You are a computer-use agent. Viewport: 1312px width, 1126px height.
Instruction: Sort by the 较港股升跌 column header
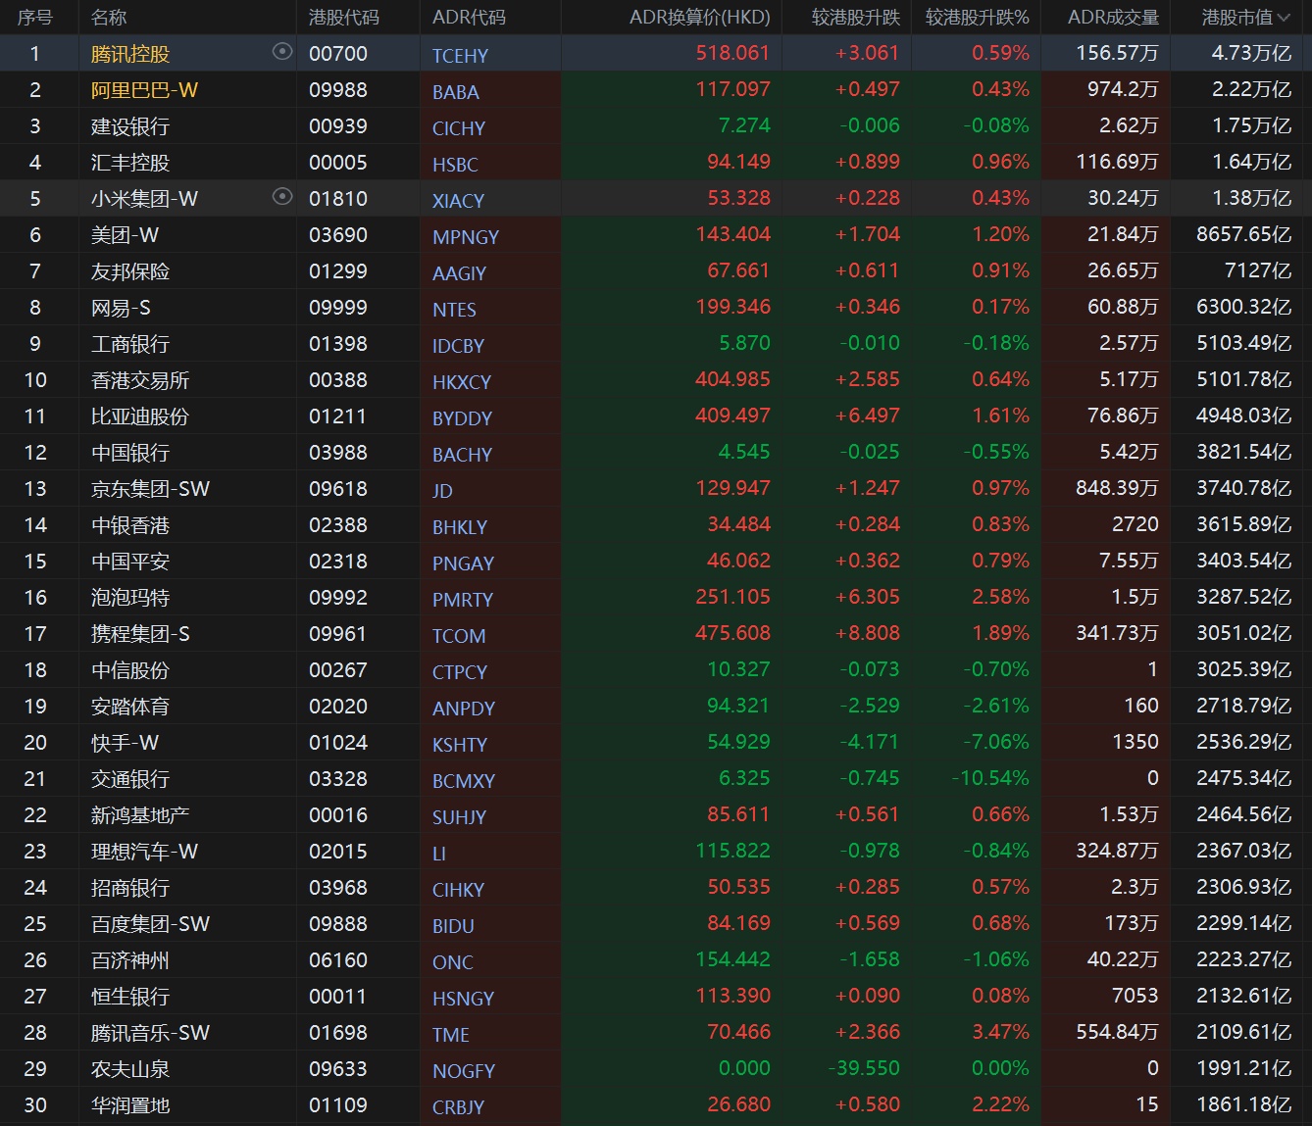(x=855, y=18)
